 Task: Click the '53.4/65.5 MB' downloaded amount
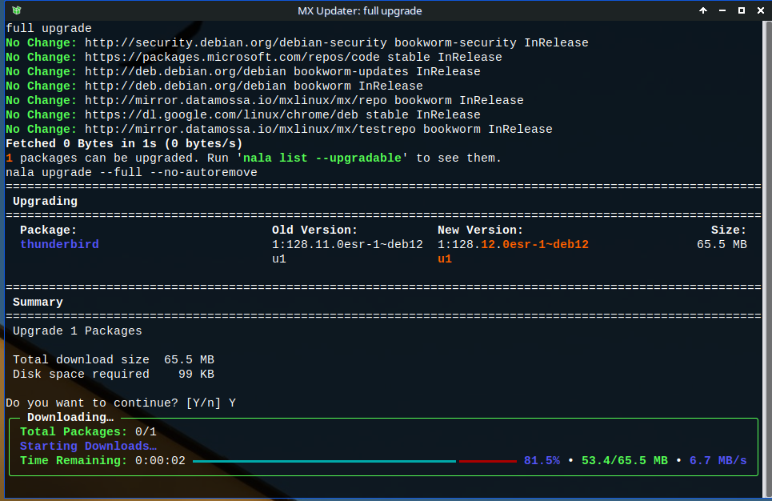tap(624, 461)
